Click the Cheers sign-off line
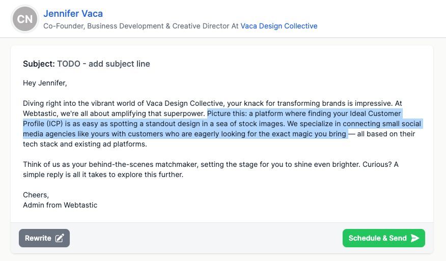Image resolution: width=446 pixels, height=261 pixels. pos(36,195)
